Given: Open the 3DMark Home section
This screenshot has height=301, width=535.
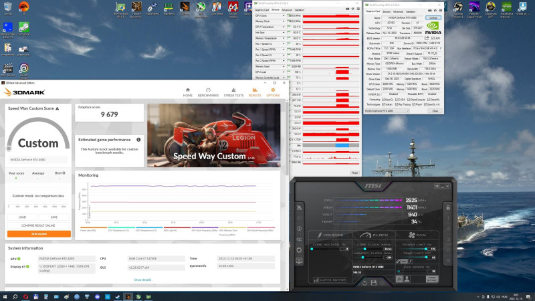Looking at the screenshot, I should (188, 92).
